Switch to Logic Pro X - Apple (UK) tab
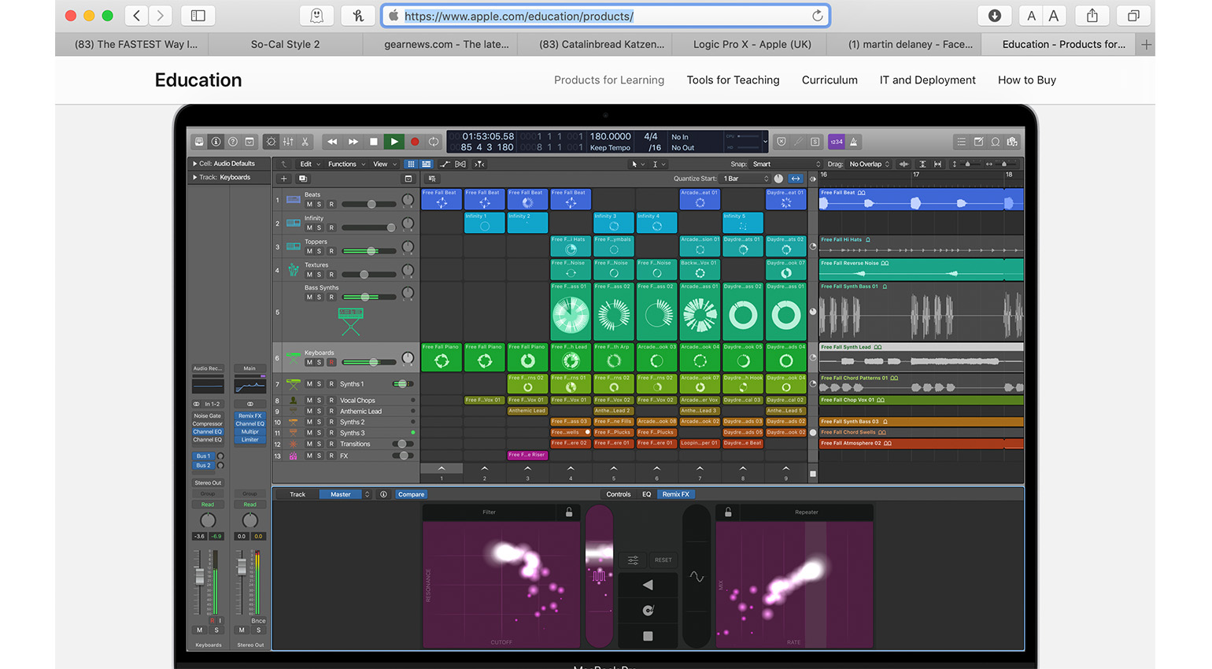Image resolution: width=1212 pixels, height=669 pixels. pyautogui.click(x=752, y=44)
